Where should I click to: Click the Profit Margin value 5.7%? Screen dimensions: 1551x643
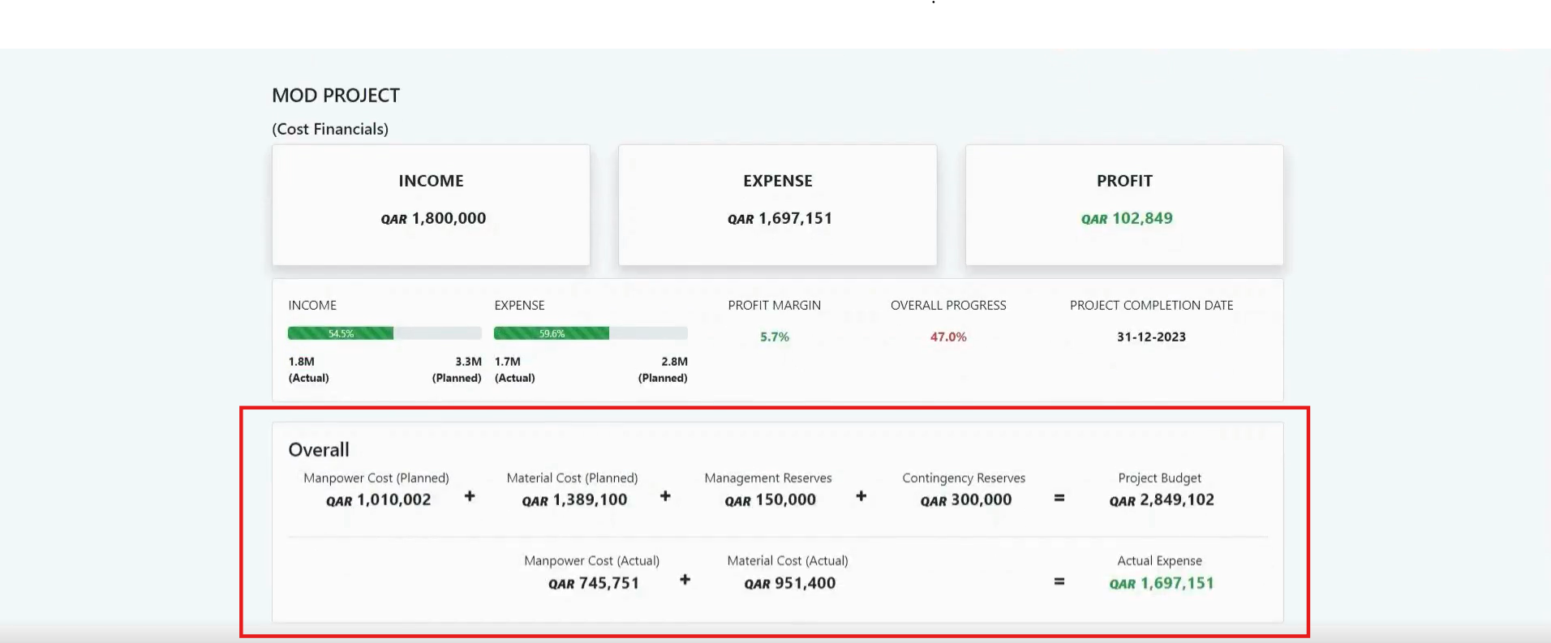coord(774,337)
